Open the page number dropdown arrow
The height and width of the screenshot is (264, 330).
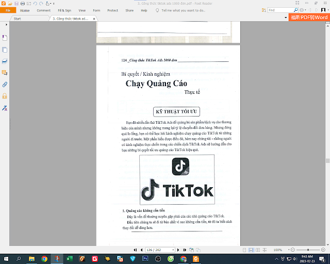click(173, 250)
